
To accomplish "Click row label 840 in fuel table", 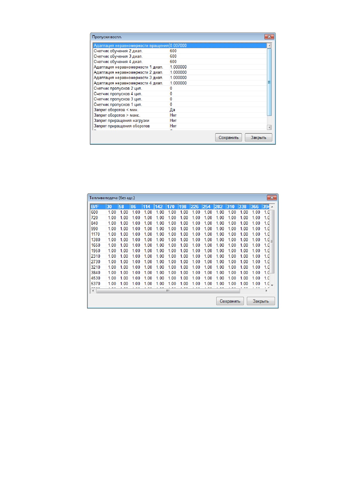I will [x=94, y=223].
